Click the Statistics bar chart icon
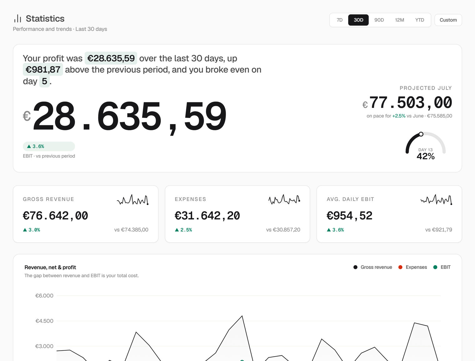475x361 pixels. click(17, 18)
